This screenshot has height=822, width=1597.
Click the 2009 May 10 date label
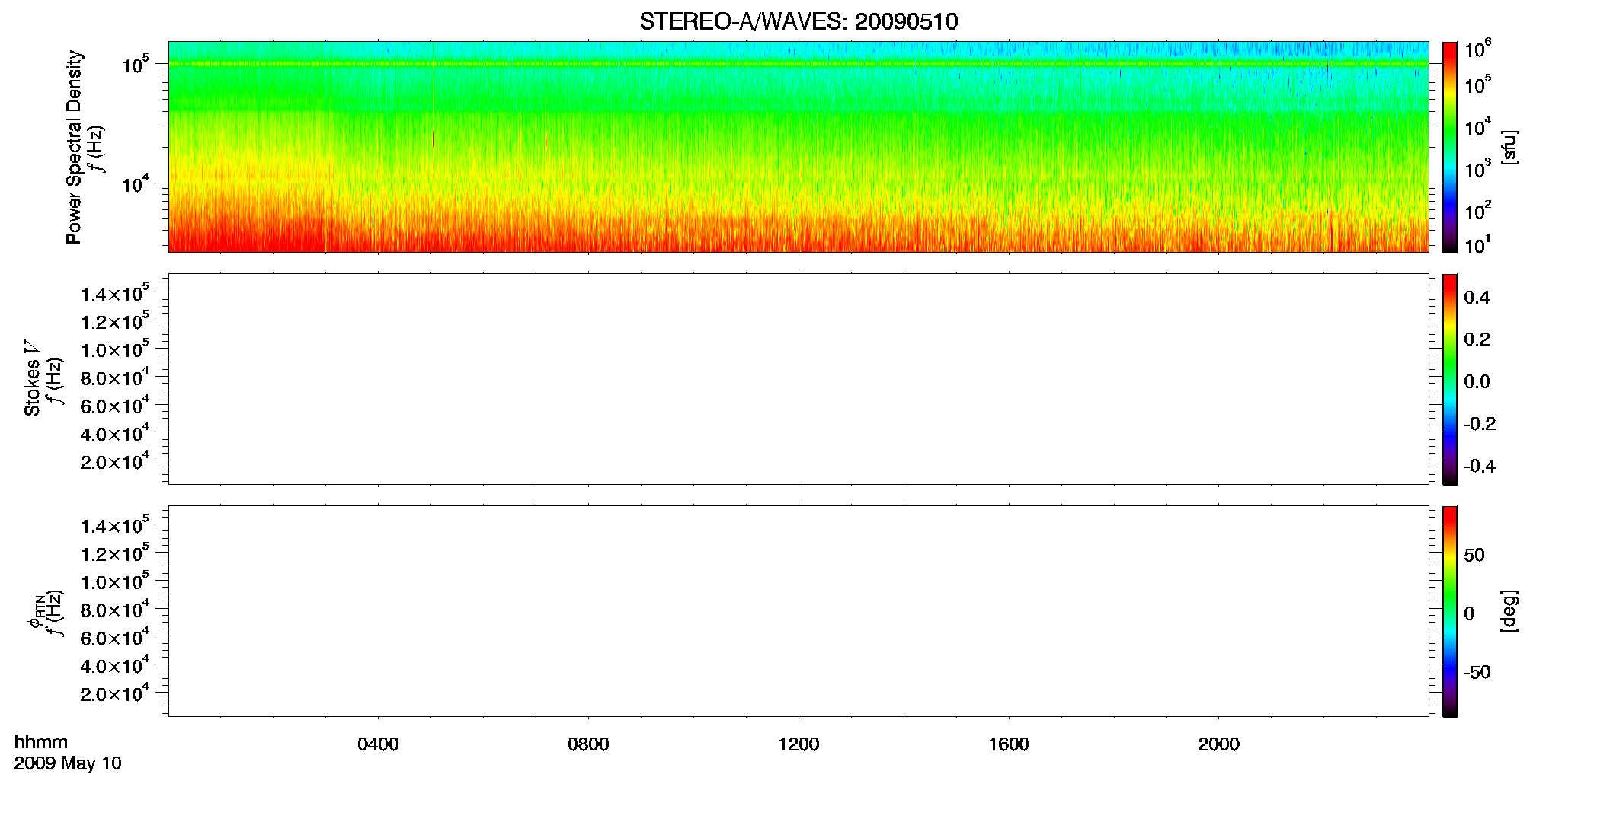pyautogui.click(x=68, y=763)
